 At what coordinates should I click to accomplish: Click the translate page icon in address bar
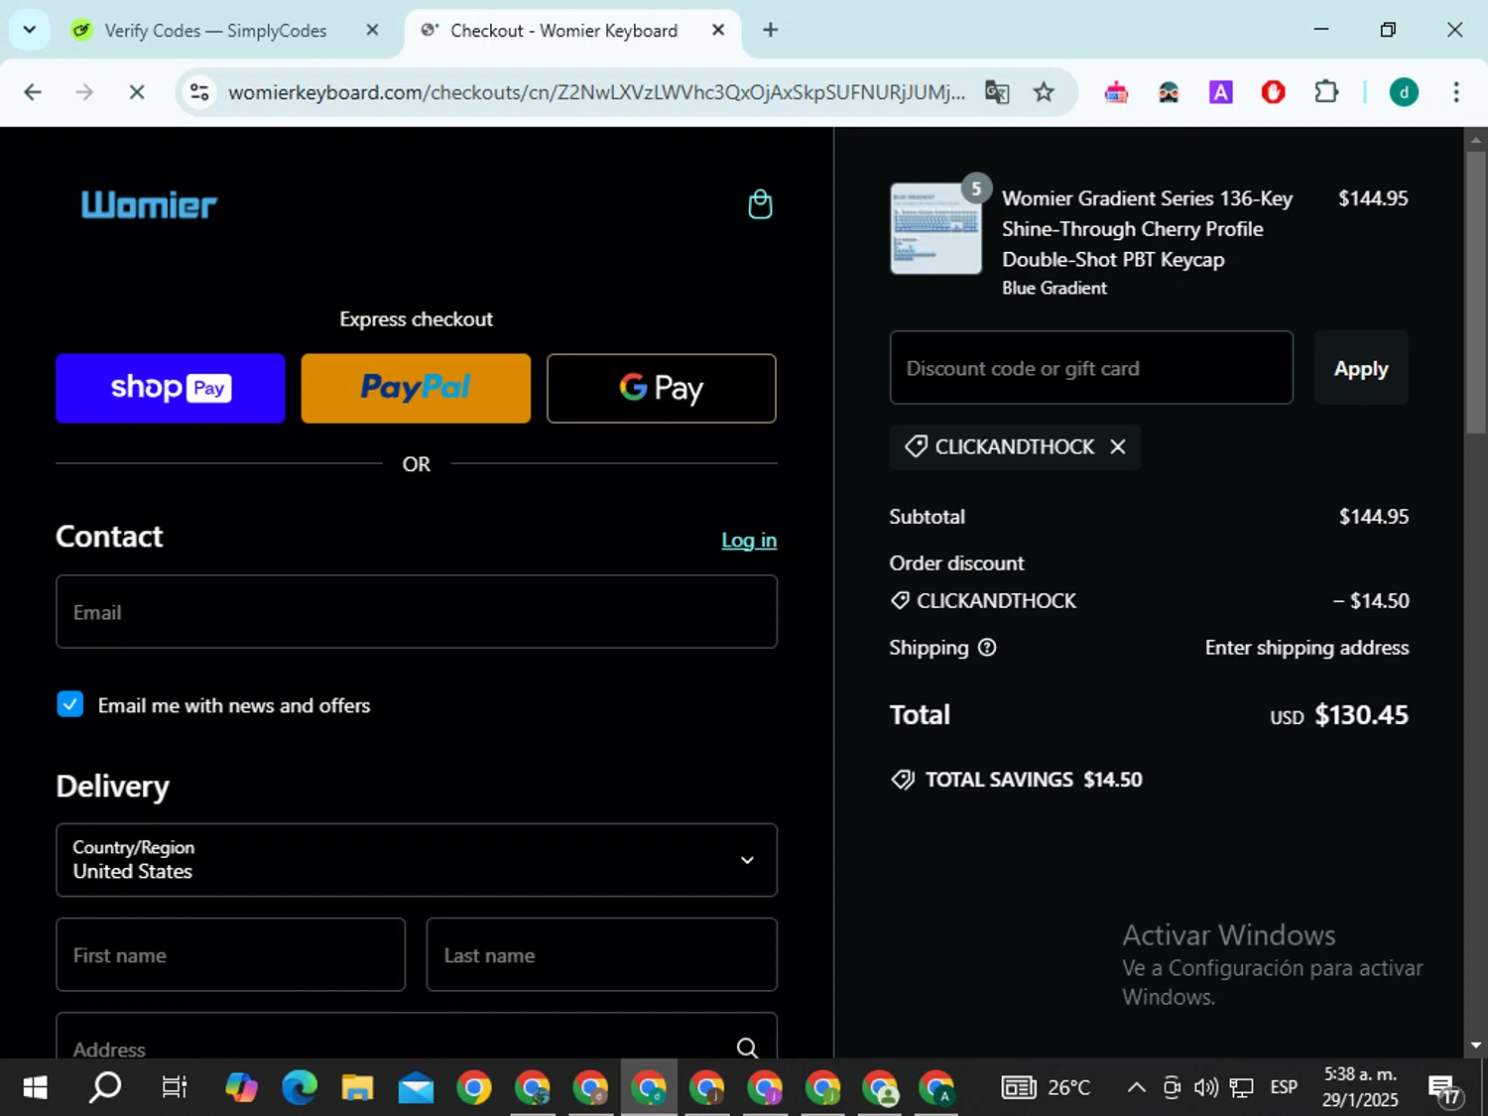point(997,92)
